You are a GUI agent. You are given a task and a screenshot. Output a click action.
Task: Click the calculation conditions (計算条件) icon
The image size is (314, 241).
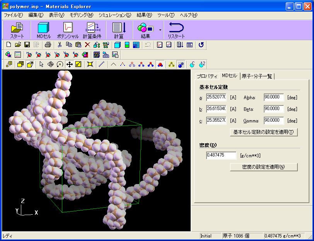tap(92, 30)
